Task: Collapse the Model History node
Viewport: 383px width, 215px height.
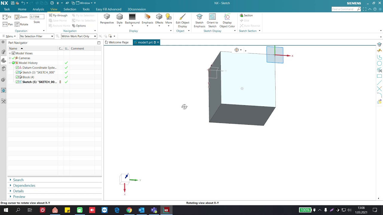Action: tap(10, 63)
